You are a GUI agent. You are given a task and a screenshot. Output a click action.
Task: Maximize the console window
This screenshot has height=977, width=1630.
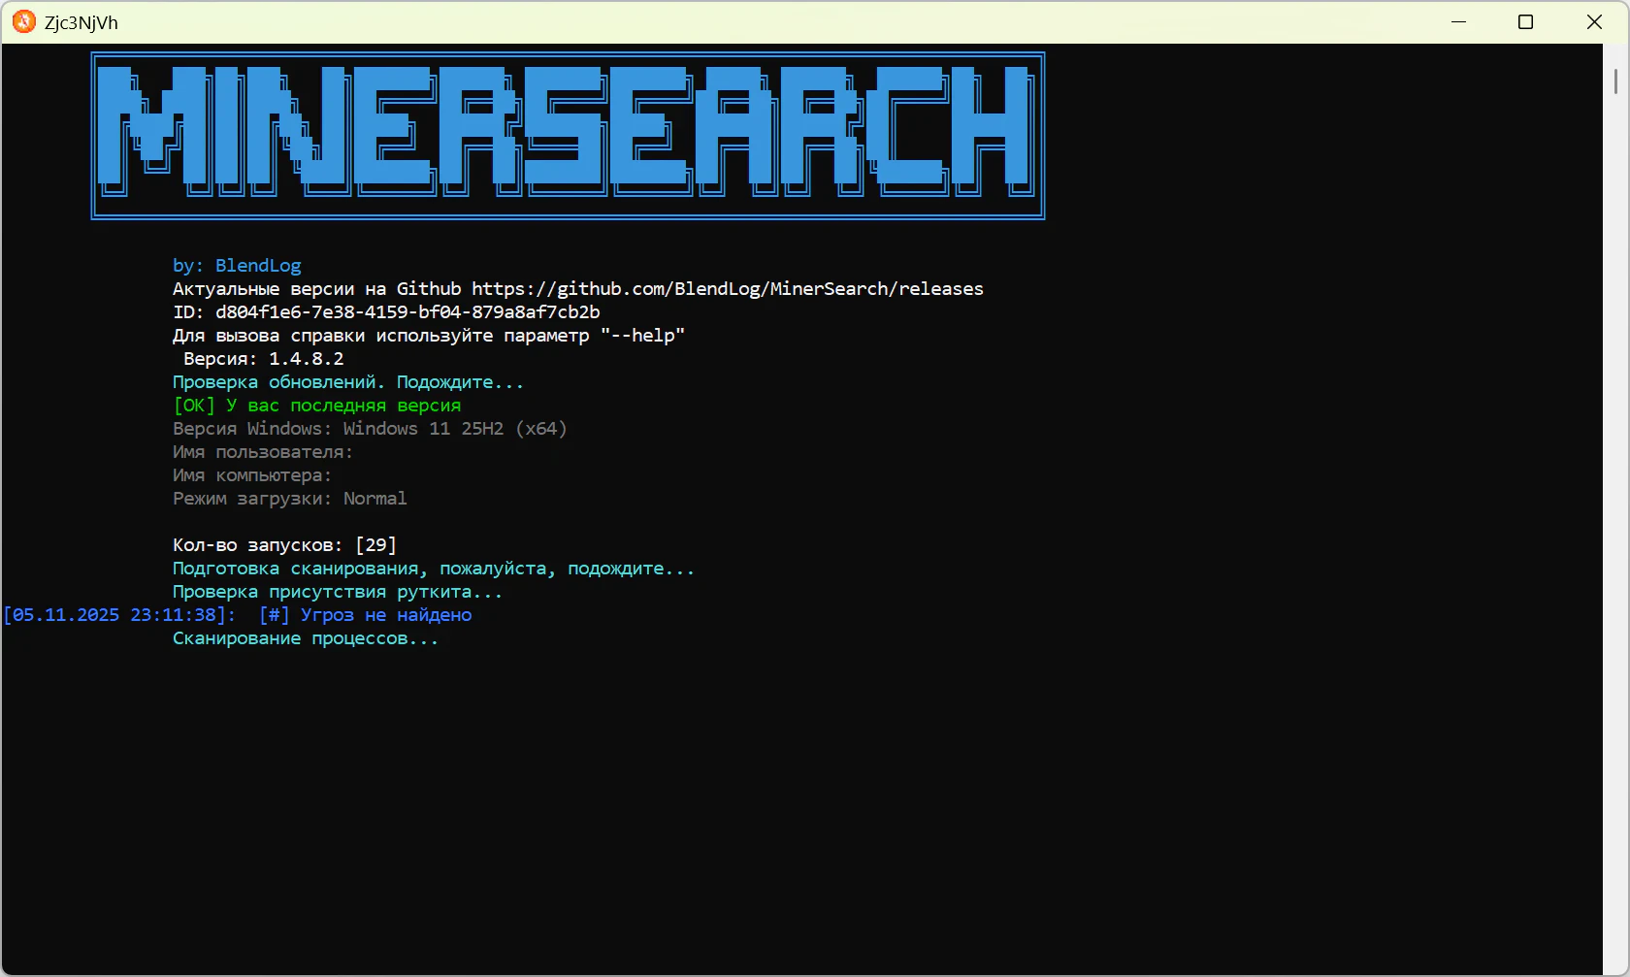point(1525,21)
